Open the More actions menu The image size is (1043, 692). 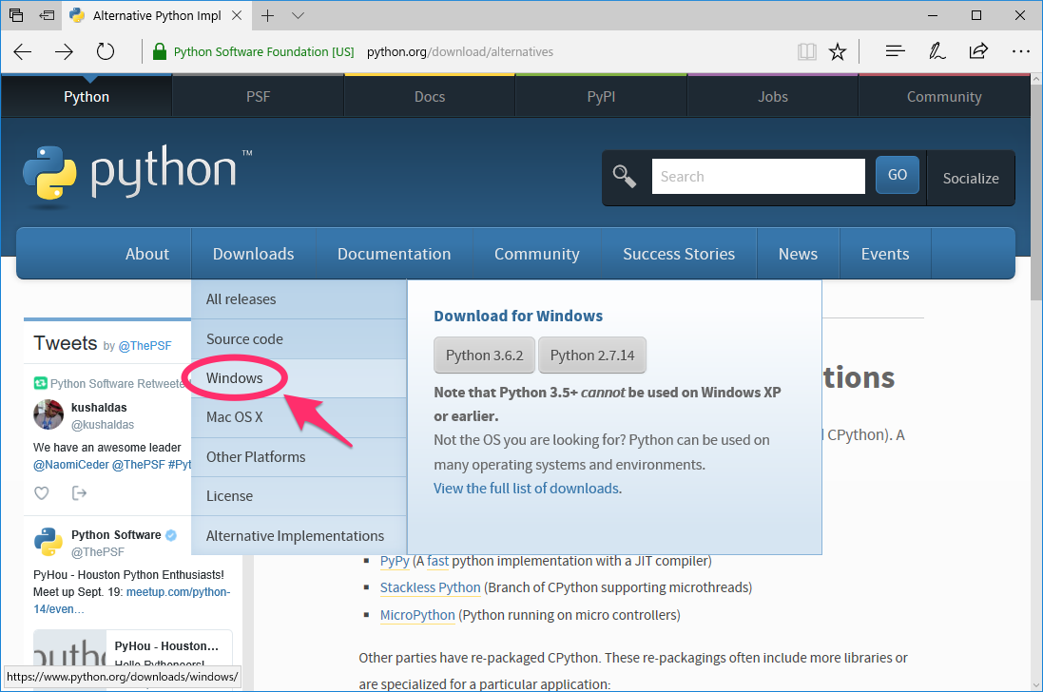tap(1020, 51)
